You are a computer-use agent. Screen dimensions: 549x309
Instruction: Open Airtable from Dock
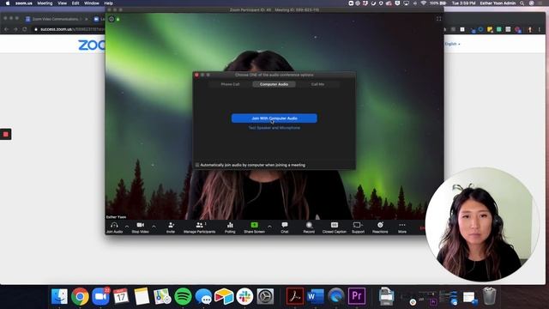pyautogui.click(x=224, y=296)
